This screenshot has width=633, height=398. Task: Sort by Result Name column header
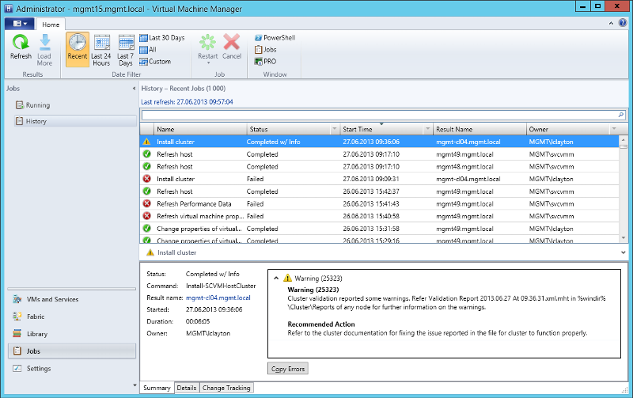click(x=479, y=129)
